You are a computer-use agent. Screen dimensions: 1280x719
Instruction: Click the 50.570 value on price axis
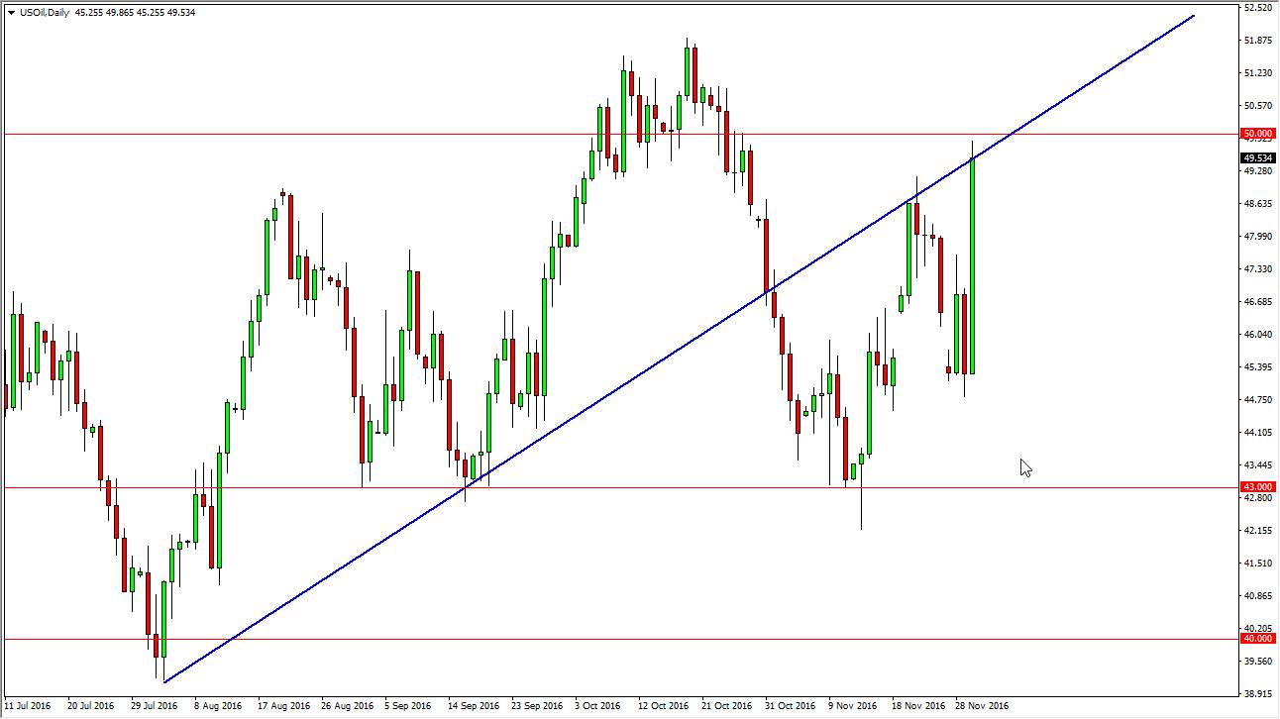(x=1257, y=106)
